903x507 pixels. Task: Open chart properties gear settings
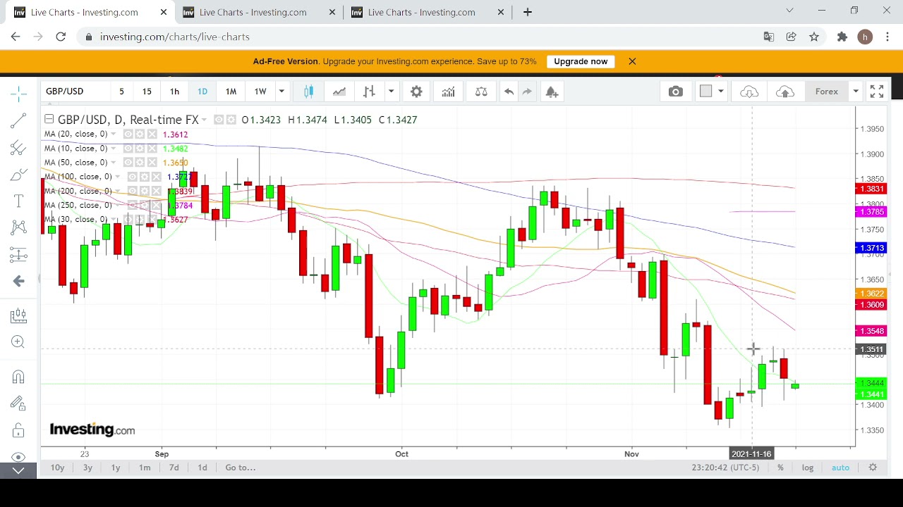(x=416, y=92)
